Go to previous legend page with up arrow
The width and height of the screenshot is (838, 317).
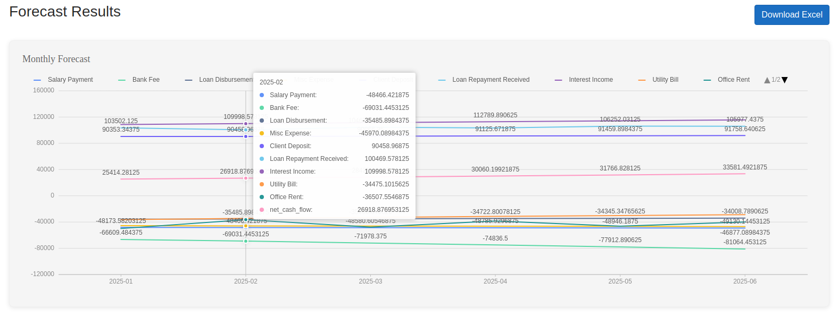pos(767,80)
